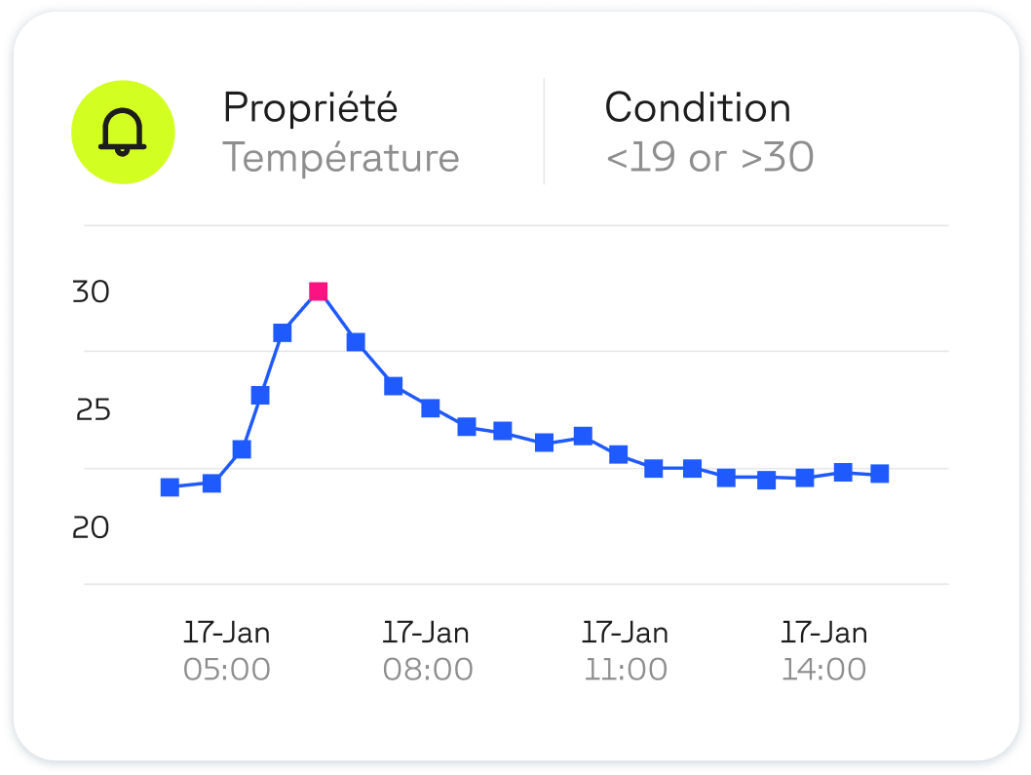The height and width of the screenshot is (775, 1031).
Task: Click the 17-Jan 08:00 axis label
Action: point(427,651)
